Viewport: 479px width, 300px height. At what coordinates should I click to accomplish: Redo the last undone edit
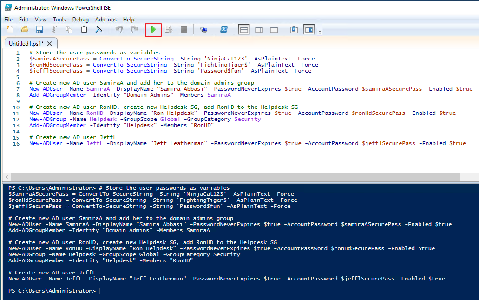pyautogui.click(x=134, y=29)
